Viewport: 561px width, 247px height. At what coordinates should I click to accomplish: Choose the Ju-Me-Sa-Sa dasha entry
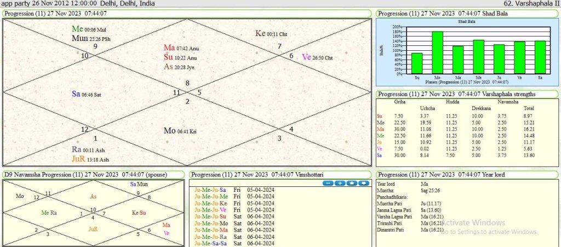(x=213, y=242)
